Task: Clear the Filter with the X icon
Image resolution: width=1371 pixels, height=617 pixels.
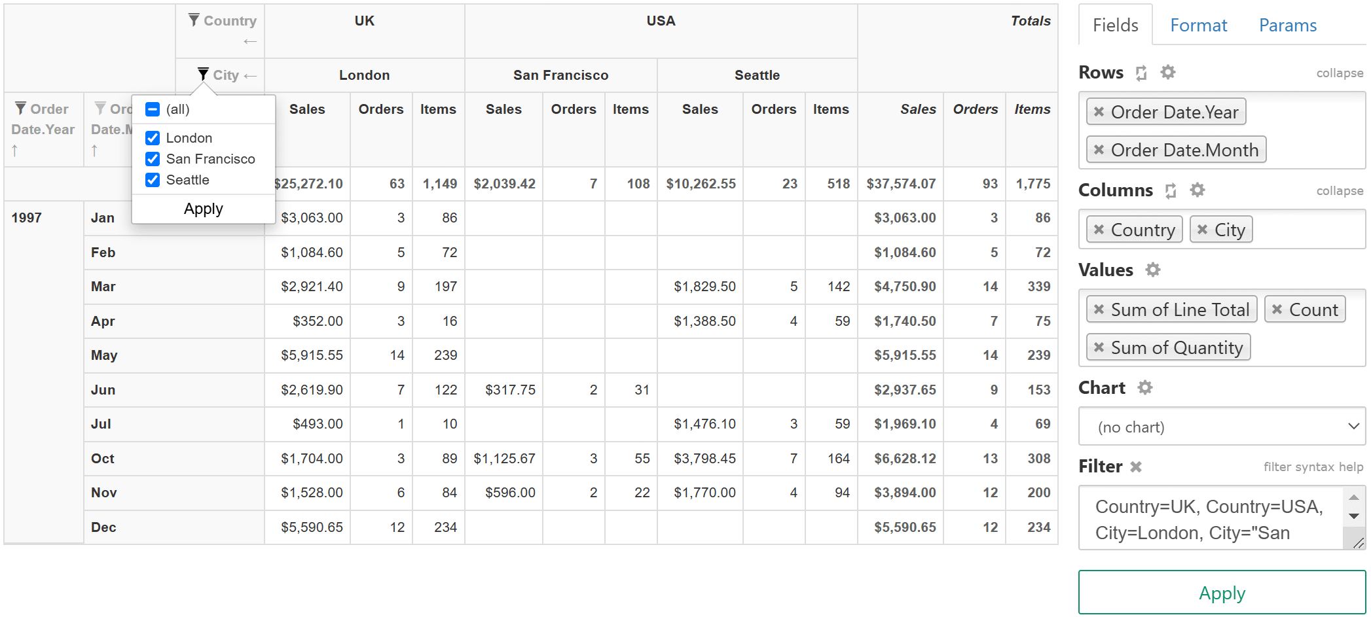Action: tap(1136, 467)
